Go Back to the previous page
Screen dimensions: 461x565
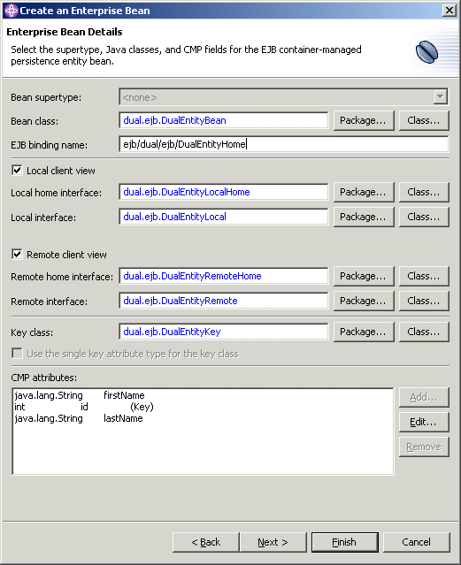(206, 542)
